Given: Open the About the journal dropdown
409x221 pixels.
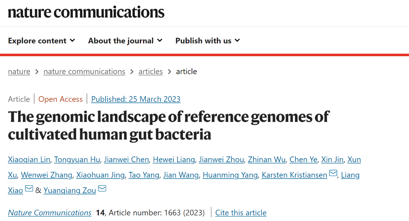Looking at the screenshot, I should tap(125, 41).
